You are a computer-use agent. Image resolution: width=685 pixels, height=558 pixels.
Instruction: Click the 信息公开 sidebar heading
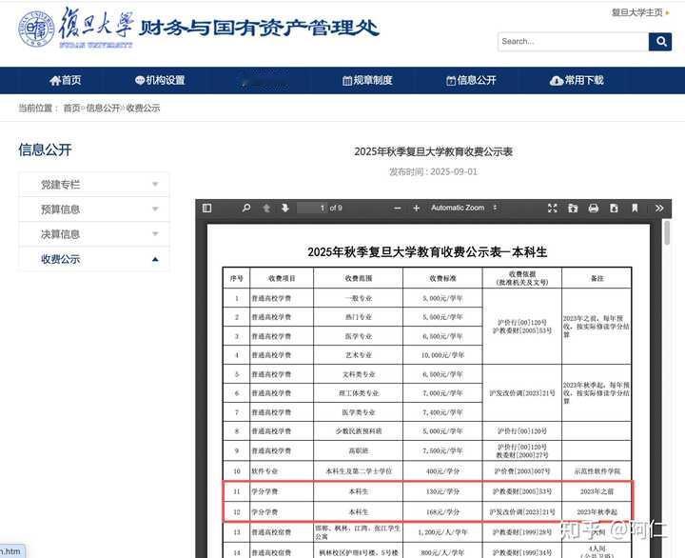pos(45,150)
